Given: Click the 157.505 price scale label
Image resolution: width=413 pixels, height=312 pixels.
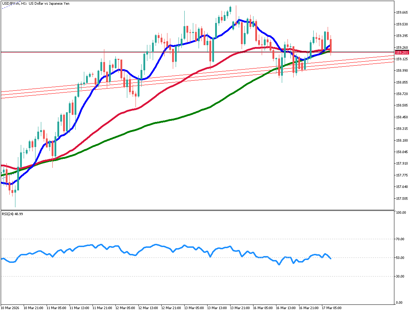Looking at the screenshot, I should 402,198.
